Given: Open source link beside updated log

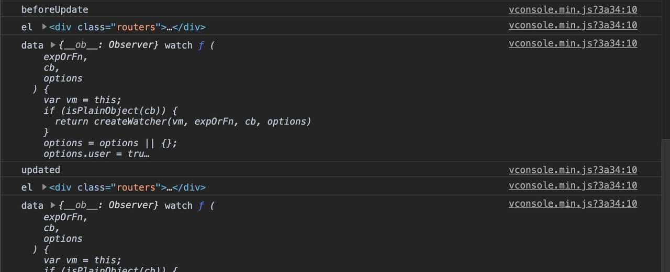Looking at the screenshot, I should (x=573, y=170).
